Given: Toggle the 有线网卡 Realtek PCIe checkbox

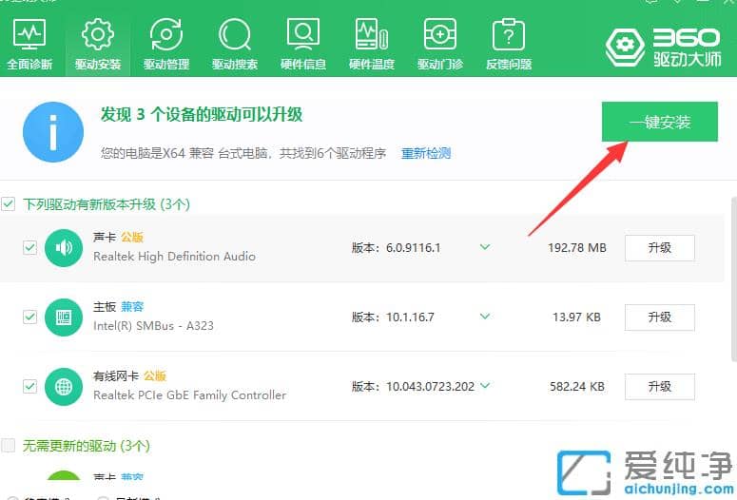Looking at the screenshot, I should 30,387.
